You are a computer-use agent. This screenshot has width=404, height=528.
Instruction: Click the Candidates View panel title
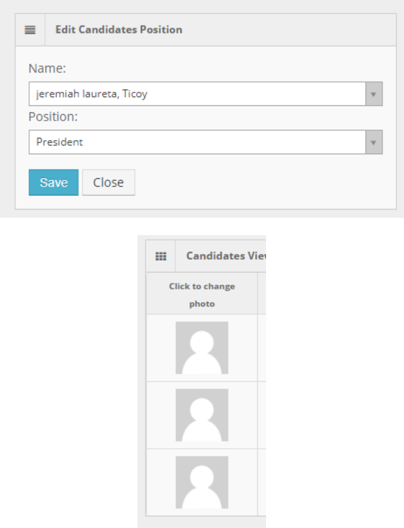[225, 256]
